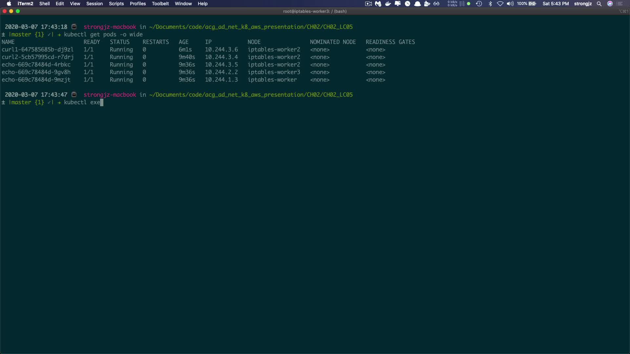630x354 pixels.
Task: Open the Session menu
Action: 94,4
